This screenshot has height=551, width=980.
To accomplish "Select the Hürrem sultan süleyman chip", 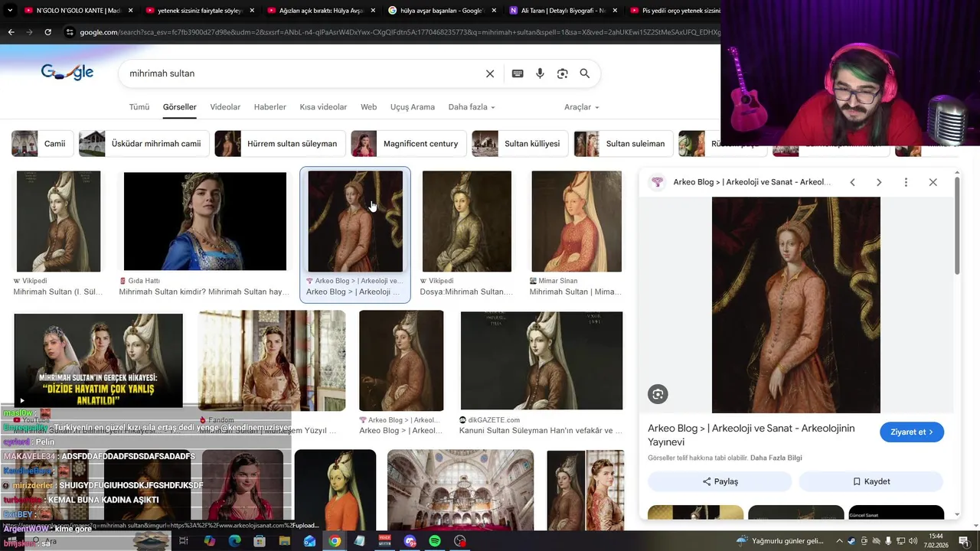I will click(x=279, y=144).
